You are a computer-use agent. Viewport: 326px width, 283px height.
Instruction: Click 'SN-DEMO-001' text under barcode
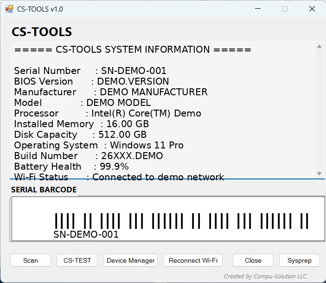pos(86,234)
